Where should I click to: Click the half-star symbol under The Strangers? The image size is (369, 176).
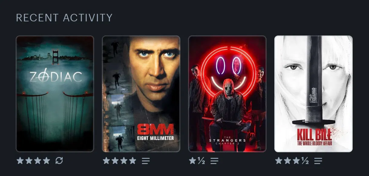201,161
